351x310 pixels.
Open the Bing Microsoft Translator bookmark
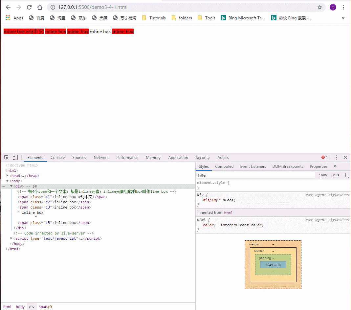point(243,18)
